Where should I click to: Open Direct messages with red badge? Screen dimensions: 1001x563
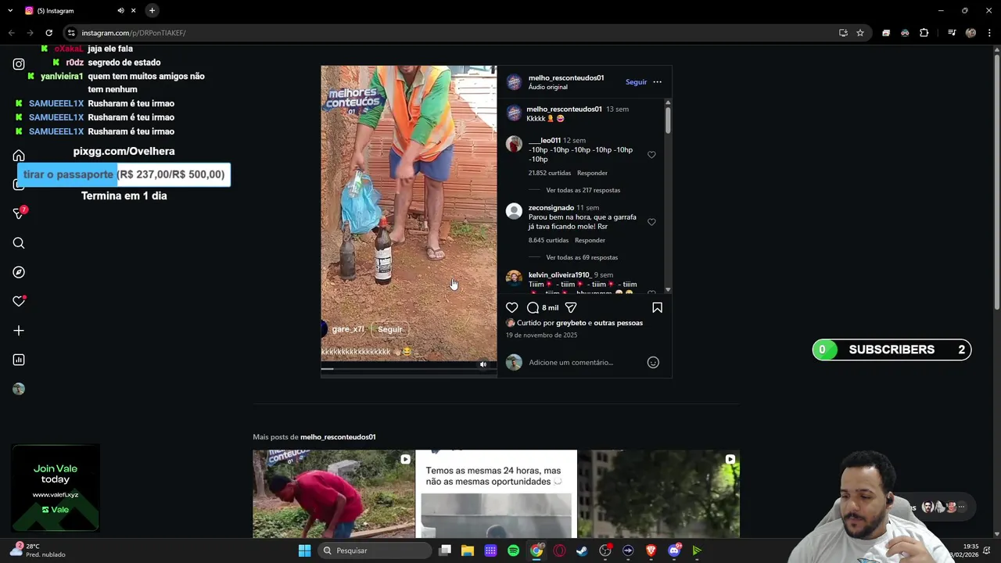pos(20,213)
